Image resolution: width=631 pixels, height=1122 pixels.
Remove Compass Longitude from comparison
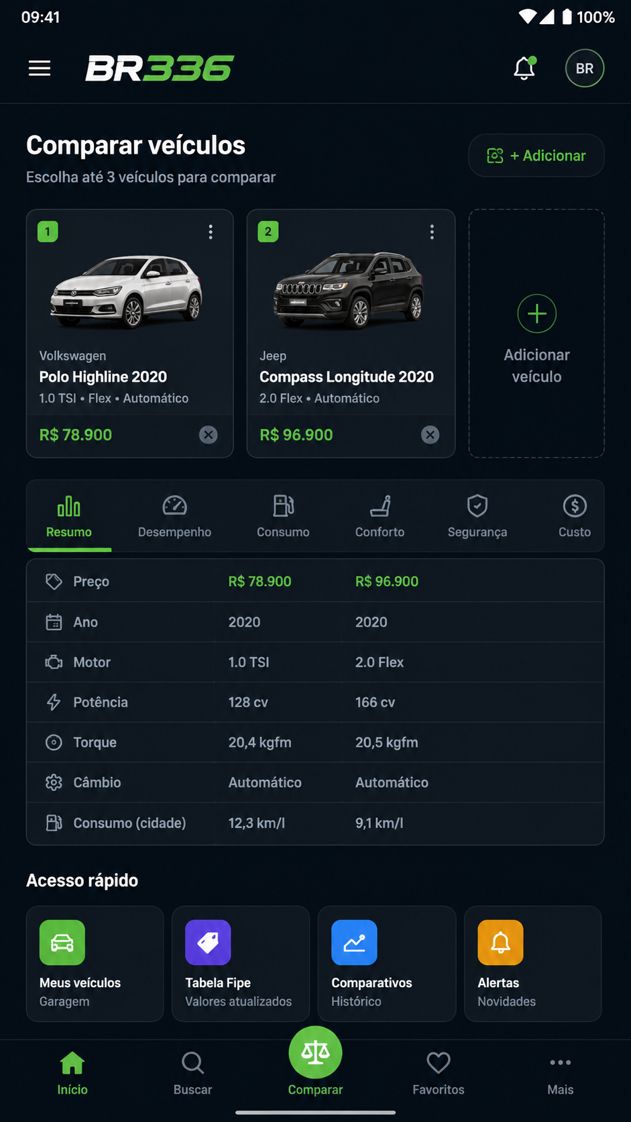pos(431,435)
